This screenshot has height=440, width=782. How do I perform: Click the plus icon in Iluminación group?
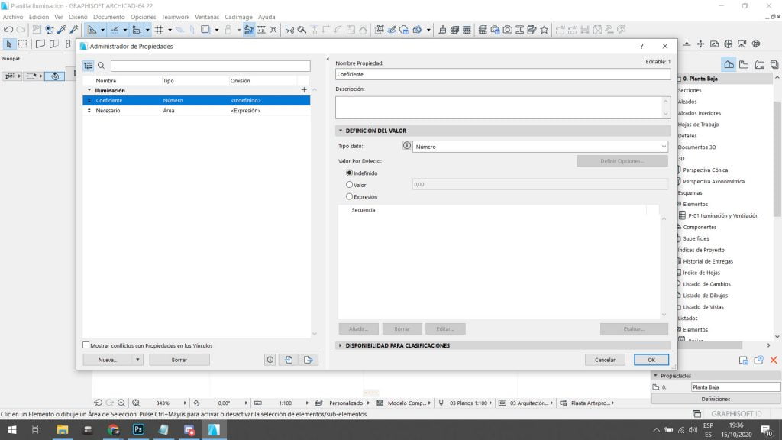tap(304, 90)
